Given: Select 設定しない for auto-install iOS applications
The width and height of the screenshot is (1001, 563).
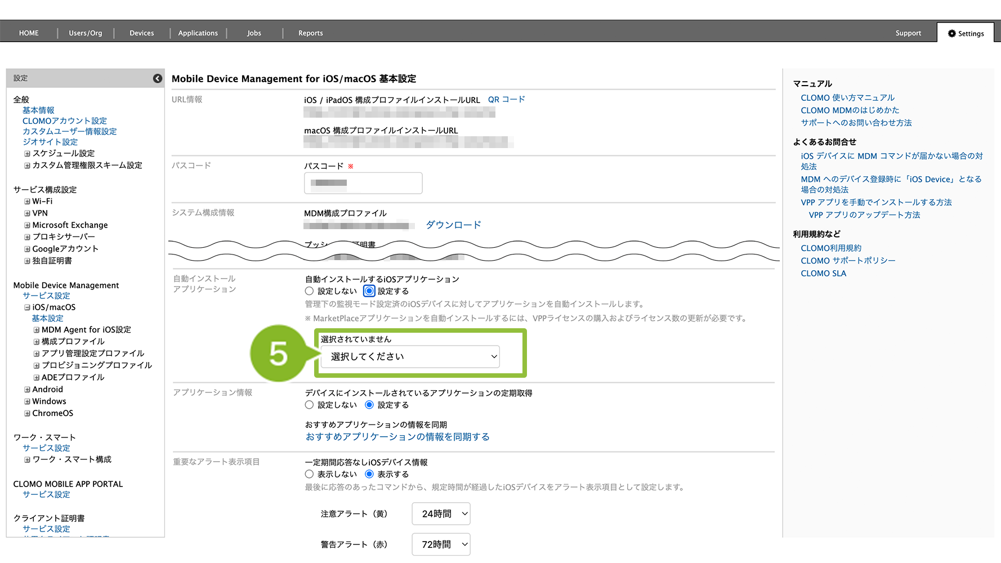Looking at the screenshot, I should click(x=309, y=291).
